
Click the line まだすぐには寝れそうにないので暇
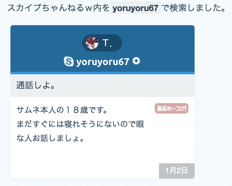click(80, 124)
